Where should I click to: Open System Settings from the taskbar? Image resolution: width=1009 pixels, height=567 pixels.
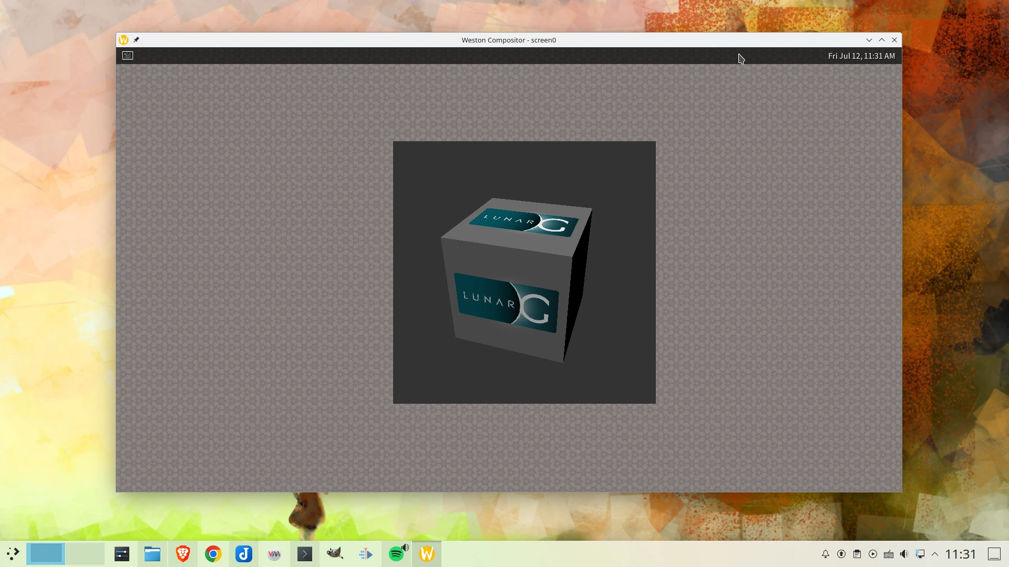(122, 554)
